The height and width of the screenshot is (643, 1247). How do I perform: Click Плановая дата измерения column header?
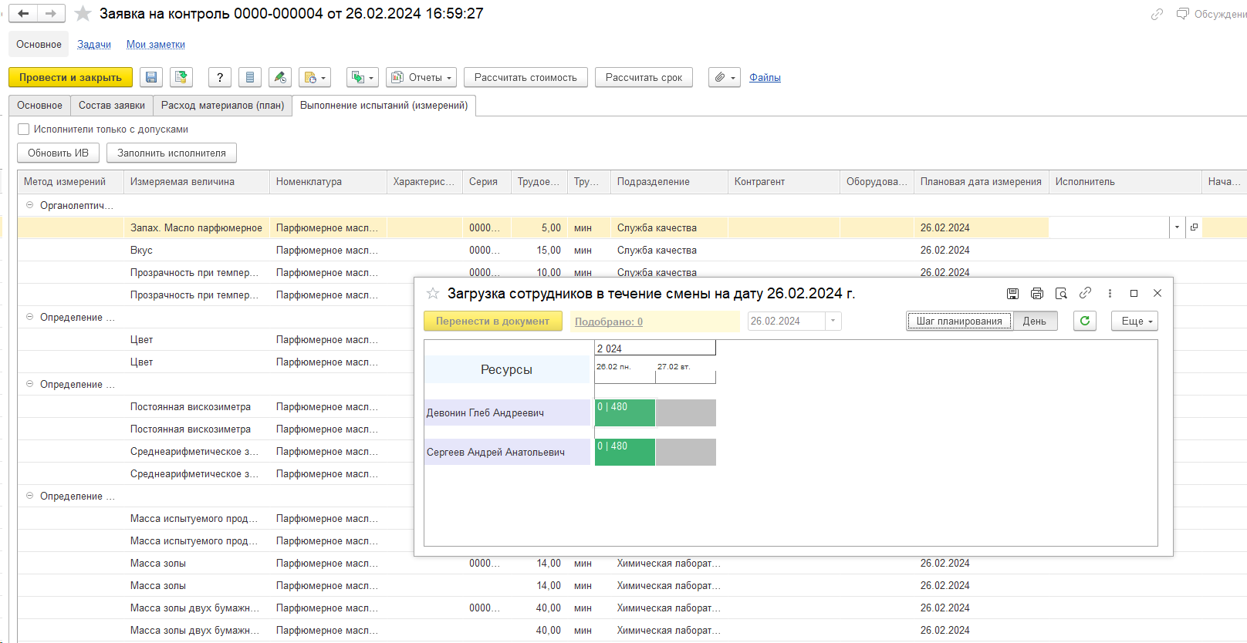pos(981,182)
